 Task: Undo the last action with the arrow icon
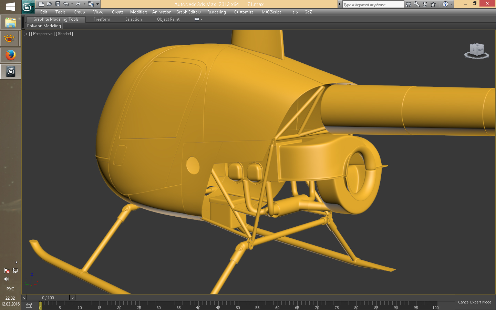tap(66, 4)
